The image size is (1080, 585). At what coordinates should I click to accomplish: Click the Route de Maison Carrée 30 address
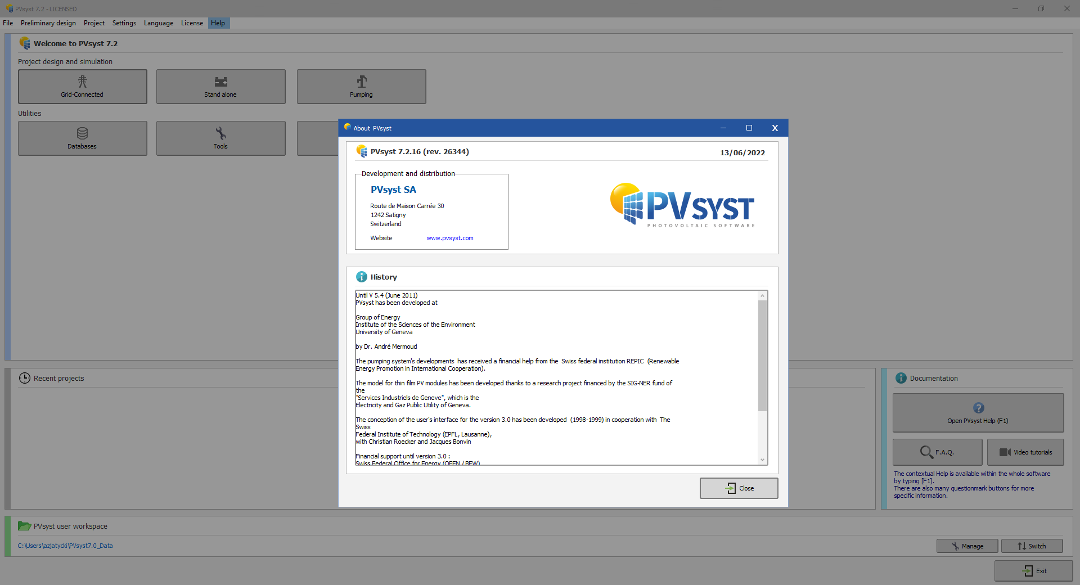click(407, 206)
